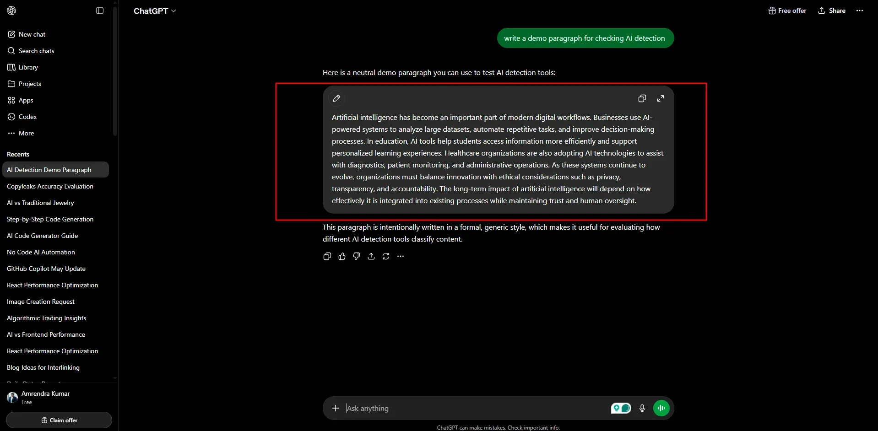This screenshot has height=431, width=878.
Task: Give the response a thumbs down
Action: coord(357,256)
